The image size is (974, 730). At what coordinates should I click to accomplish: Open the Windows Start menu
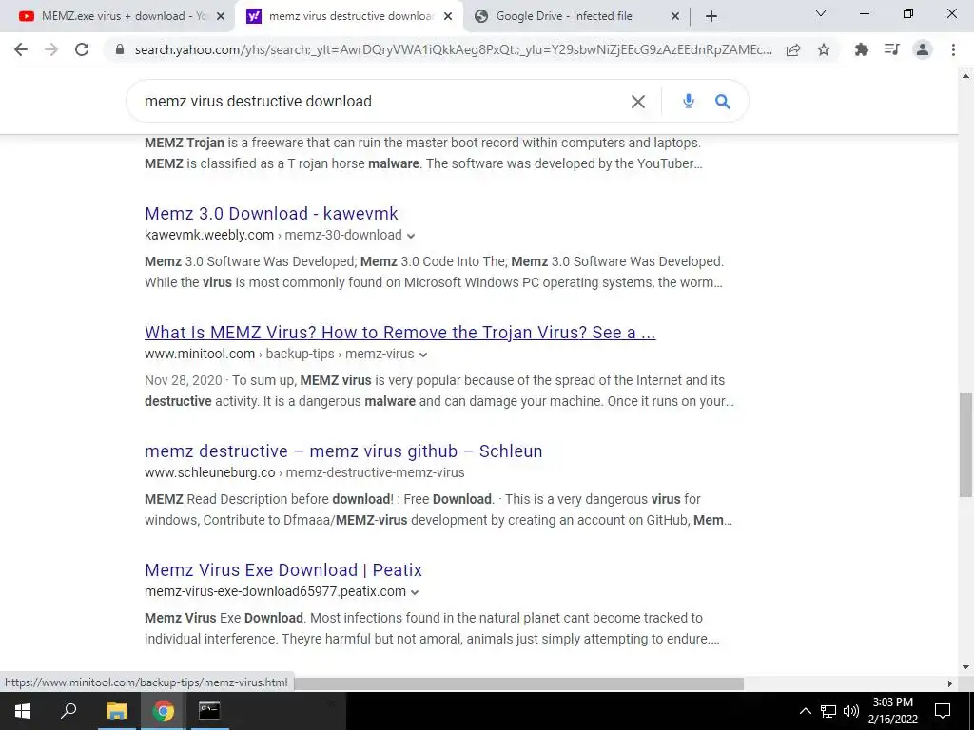[23, 711]
